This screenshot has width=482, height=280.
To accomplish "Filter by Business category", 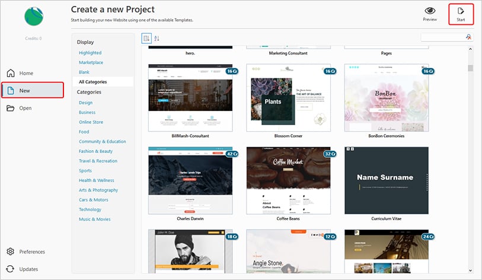I will [87, 112].
